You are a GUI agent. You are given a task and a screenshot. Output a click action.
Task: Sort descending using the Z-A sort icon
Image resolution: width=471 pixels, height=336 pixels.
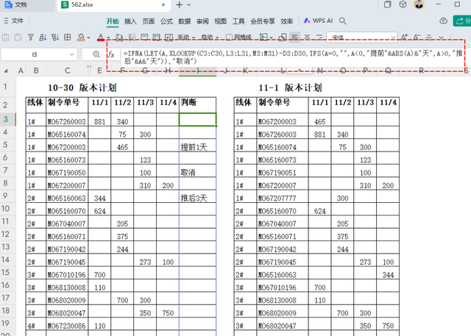click(55, 37)
